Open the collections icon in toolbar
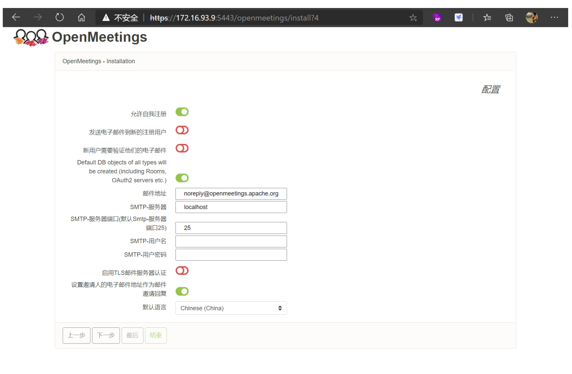This screenshot has width=572, height=374. (x=509, y=17)
